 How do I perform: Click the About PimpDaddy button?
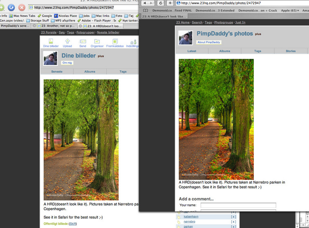point(209,42)
